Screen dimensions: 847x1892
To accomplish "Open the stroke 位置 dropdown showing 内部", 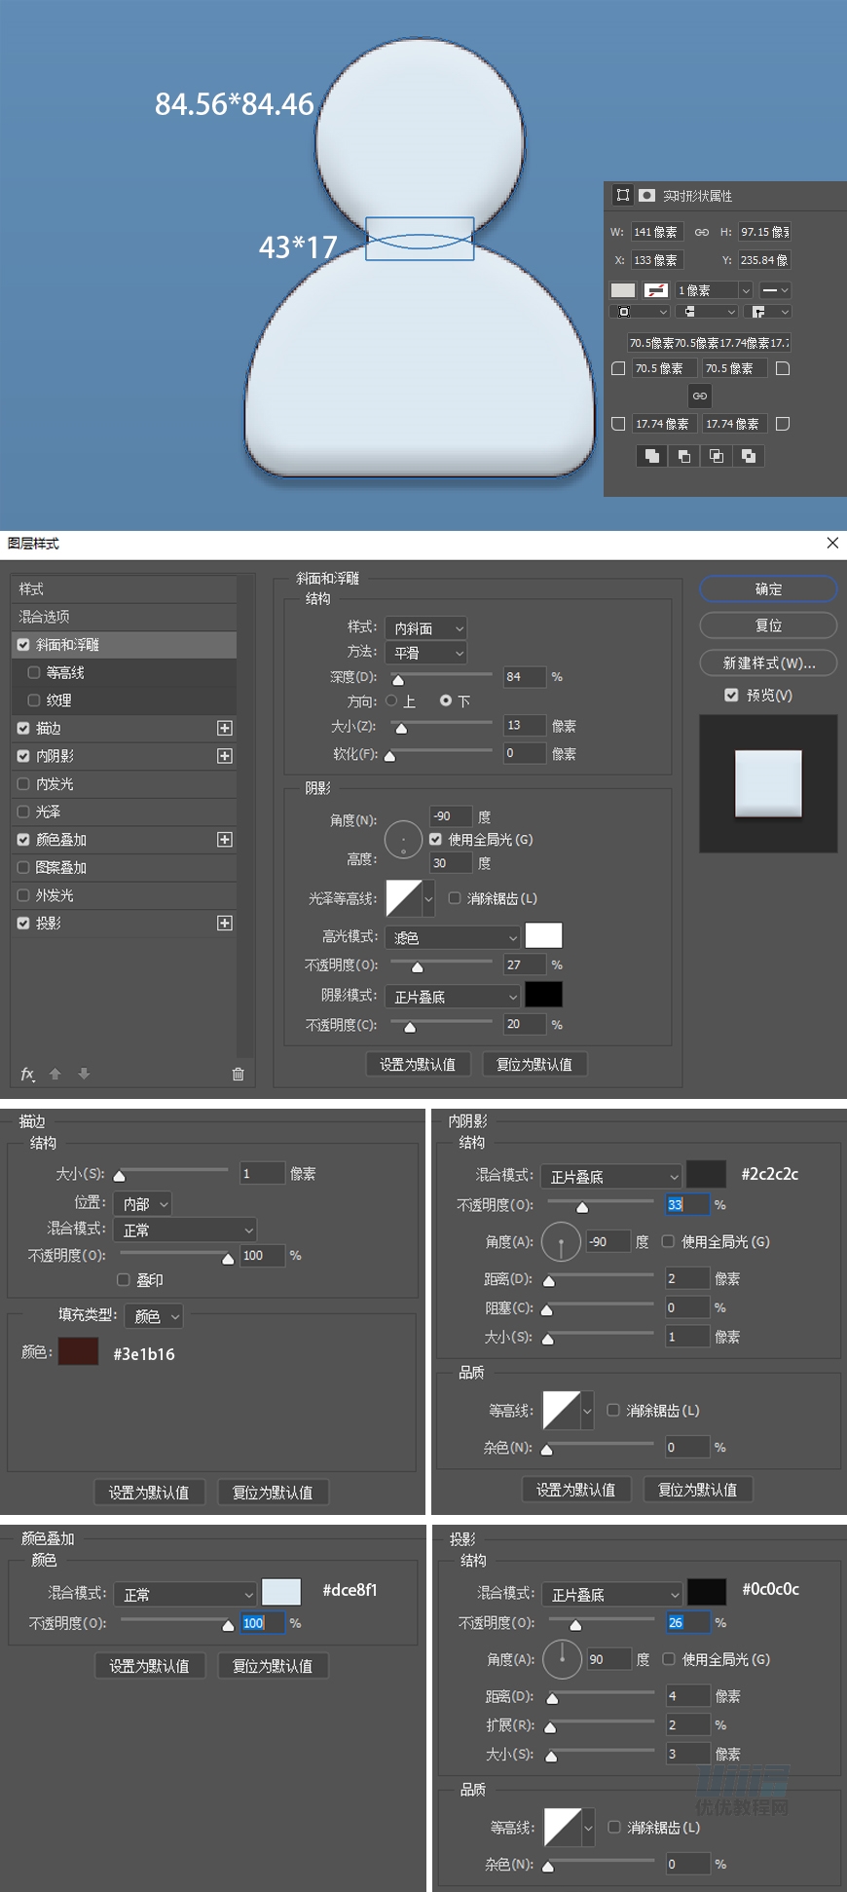I will tap(142, 1204).
